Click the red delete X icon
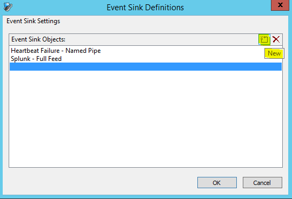This screenshot has width=292, height=199. [x=276, y=39]
